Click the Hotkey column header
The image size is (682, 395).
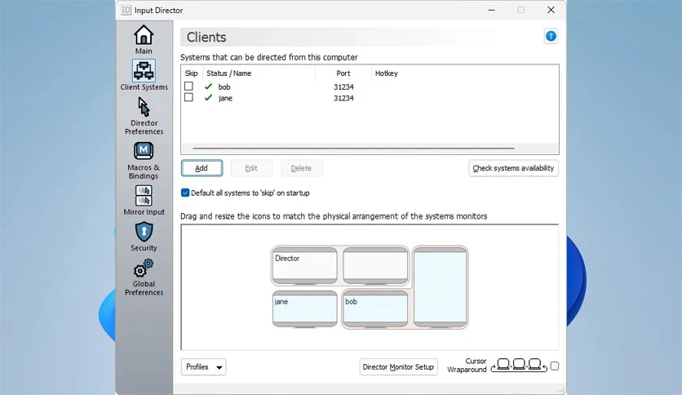click(x=386, y=73)
